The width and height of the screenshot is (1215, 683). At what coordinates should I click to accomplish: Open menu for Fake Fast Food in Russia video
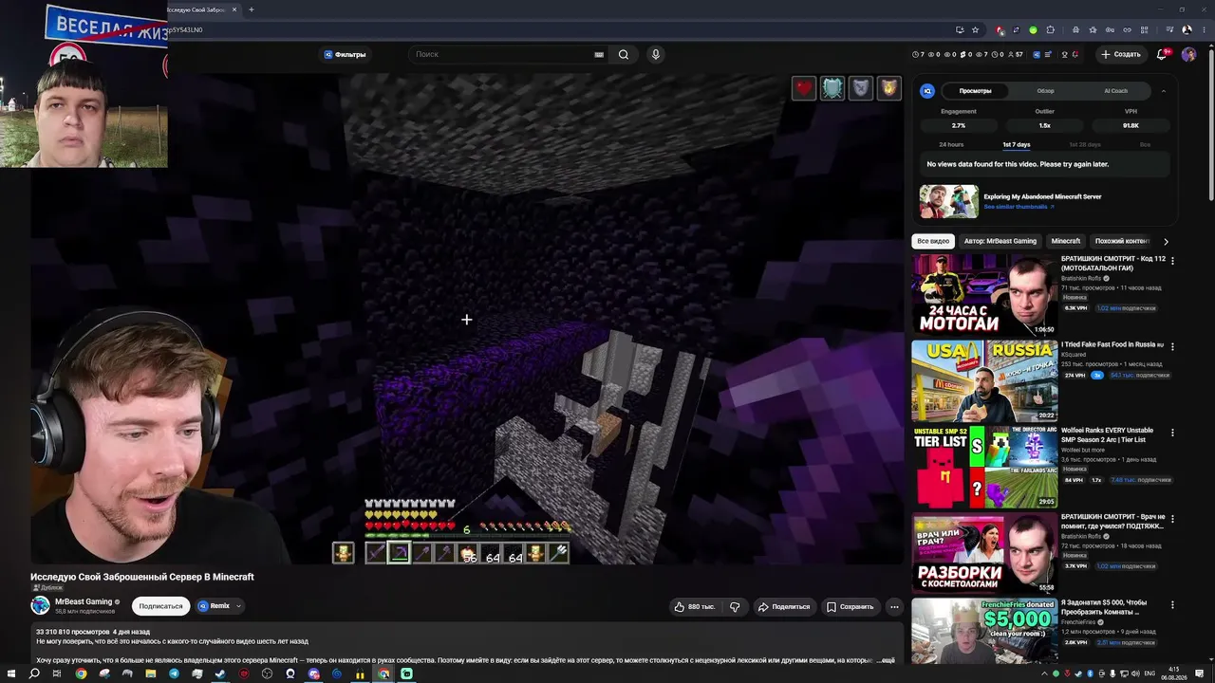coord(1172,345)
